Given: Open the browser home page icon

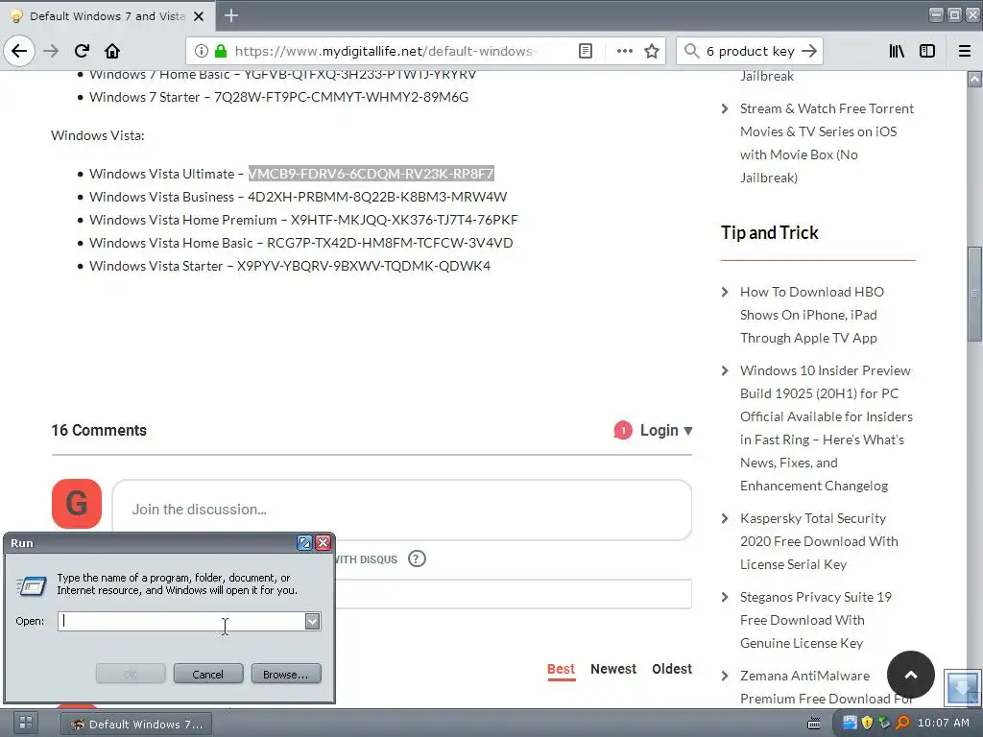Looking at the screenshot, I should 112,51.
